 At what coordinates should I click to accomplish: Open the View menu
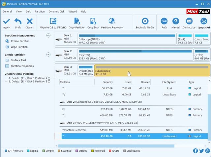[19, 12]
